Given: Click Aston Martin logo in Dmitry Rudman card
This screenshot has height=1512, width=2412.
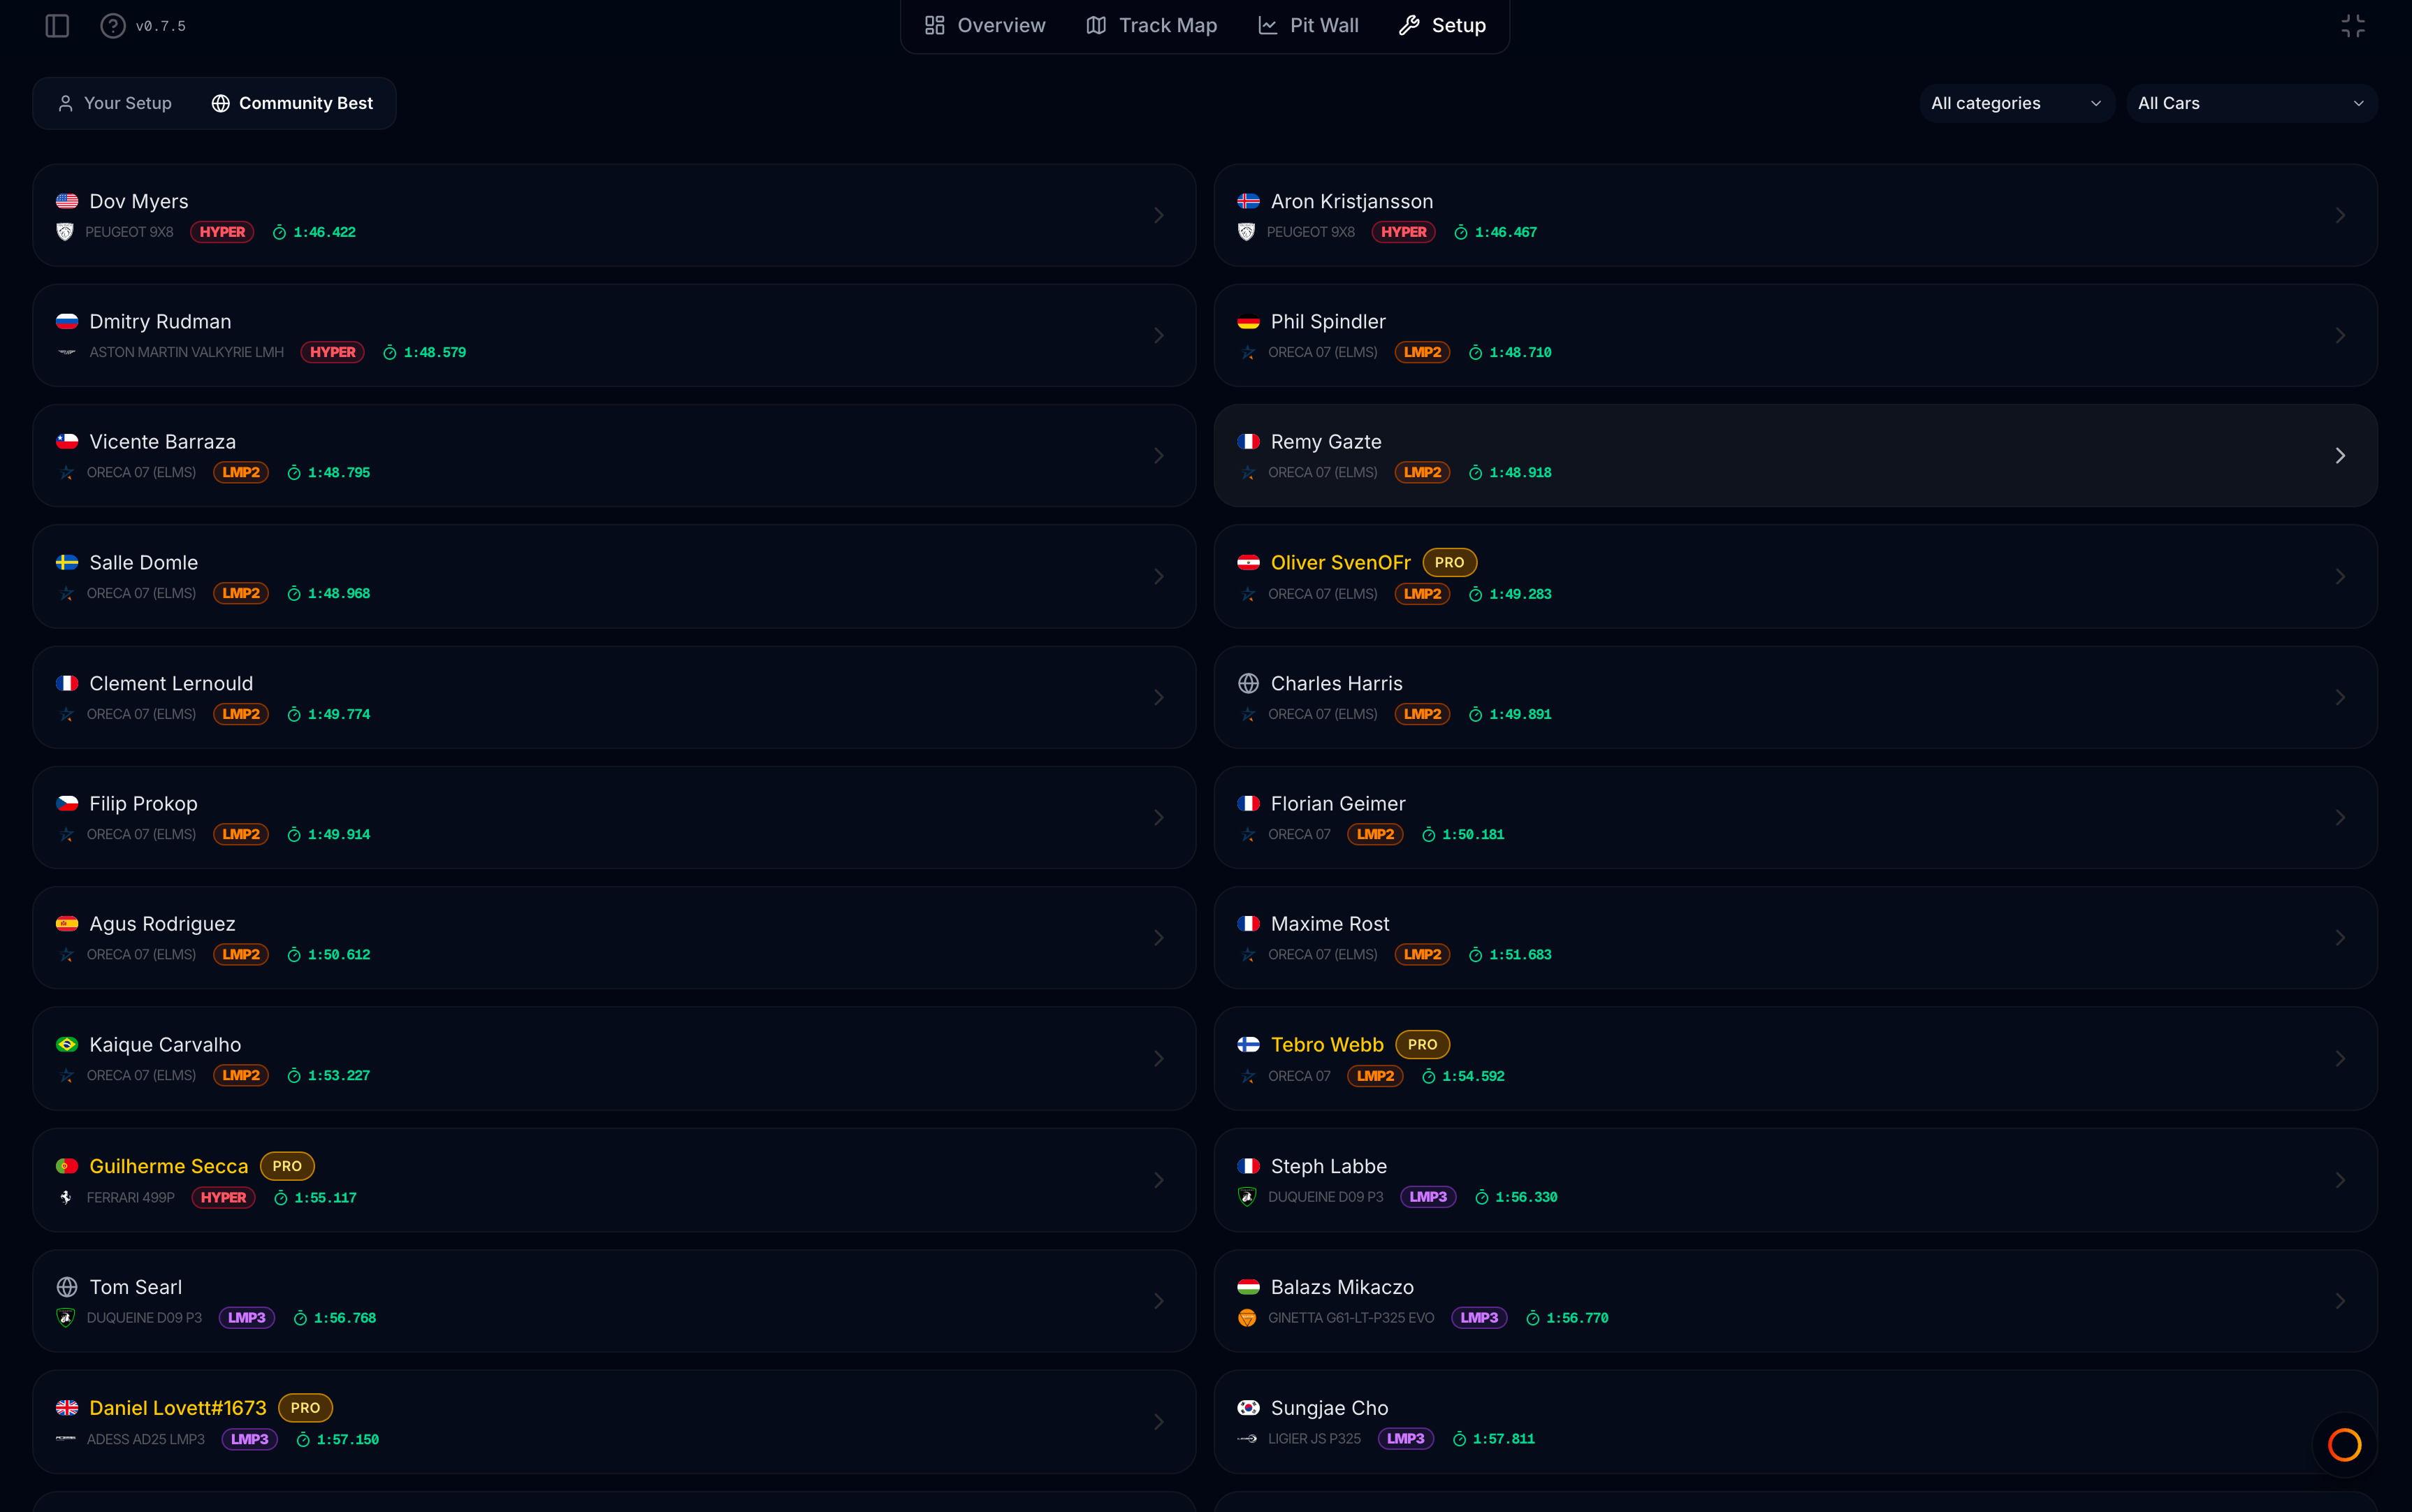Looking at the screenshot, I should click(67, 352).
